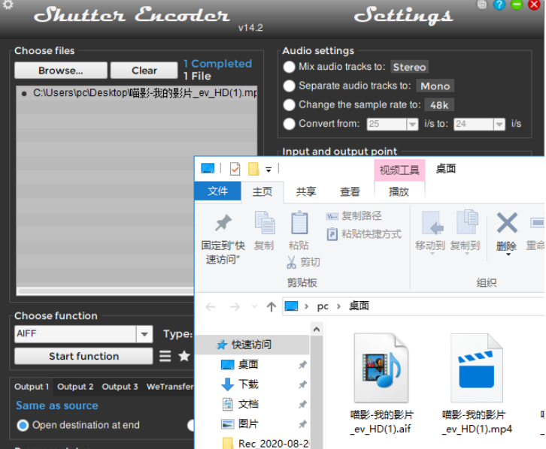Switch to the 查看 View tab
Viewport: 546px width, 449px height.
click(x=350, y=191)
